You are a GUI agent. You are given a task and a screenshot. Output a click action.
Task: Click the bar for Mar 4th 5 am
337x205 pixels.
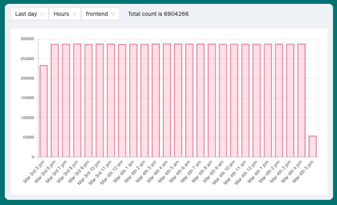[x=178, y=100]
